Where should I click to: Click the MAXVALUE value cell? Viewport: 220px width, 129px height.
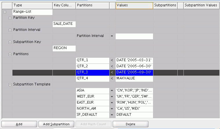tap(134, 78)
